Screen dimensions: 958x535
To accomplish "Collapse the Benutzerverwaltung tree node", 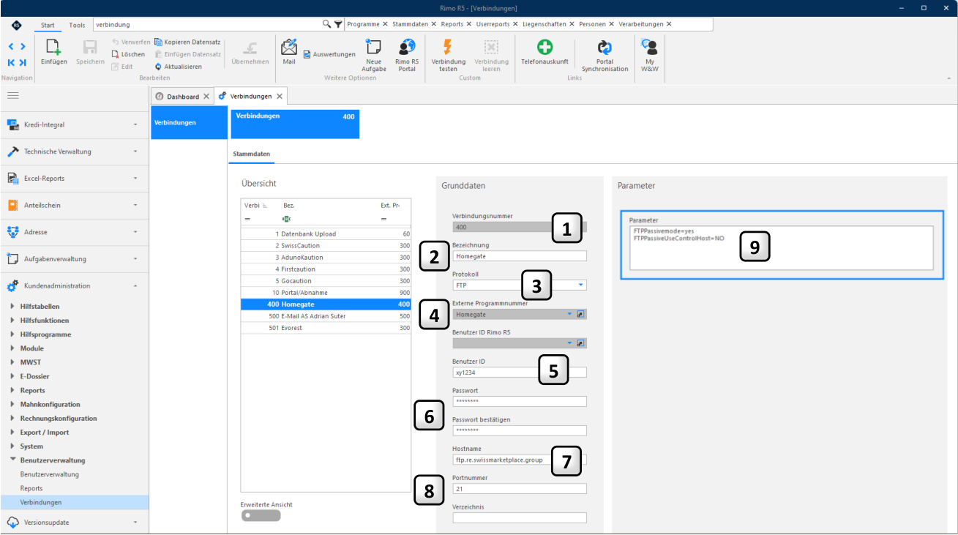I will [12, 460].
